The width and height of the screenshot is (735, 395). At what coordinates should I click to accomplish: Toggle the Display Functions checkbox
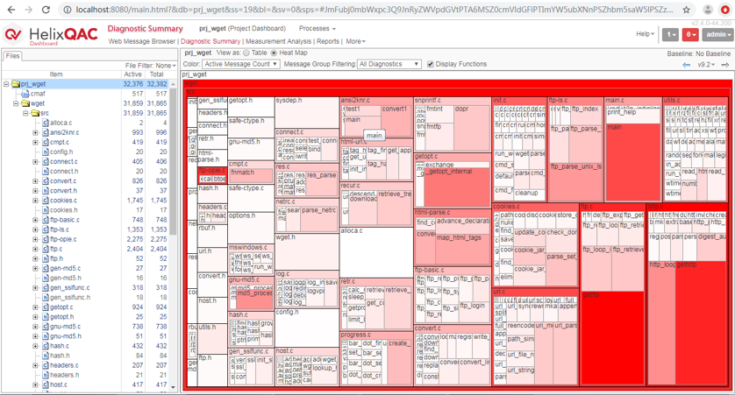(430, 64)
